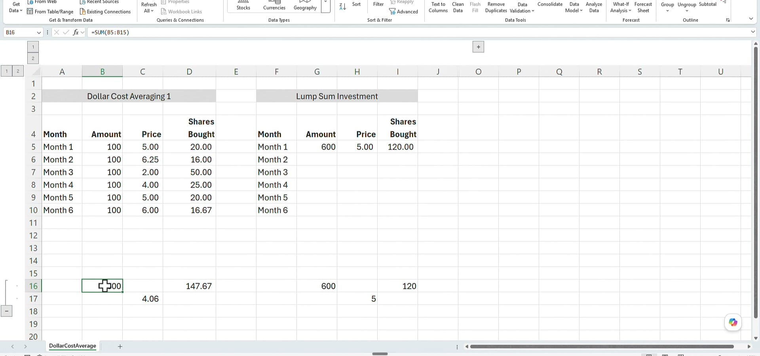This screenshot has height=356, width=760.
Task: Open the Ungroup dropdown
Action: [x=687, y=7]
